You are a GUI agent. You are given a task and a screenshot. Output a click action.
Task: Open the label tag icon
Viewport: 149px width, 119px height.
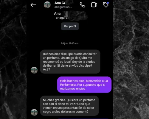(x=106, y=5)
